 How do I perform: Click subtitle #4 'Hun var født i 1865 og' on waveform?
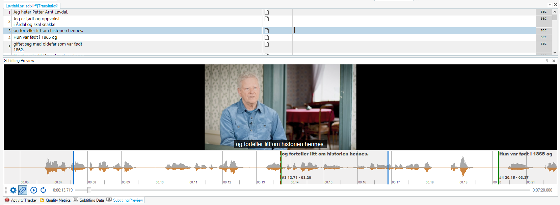pyautogui.click(x=526, y=154)
